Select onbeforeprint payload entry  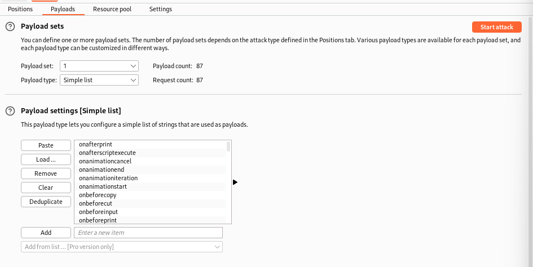(x=150, y=220)
